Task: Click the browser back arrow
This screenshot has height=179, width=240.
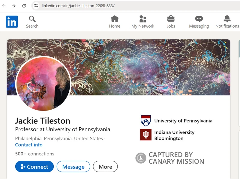Action: pyautogui.click(x=4, y=6)
